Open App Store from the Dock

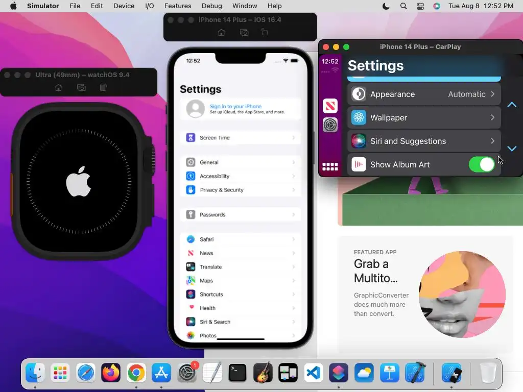coord(161,372)
